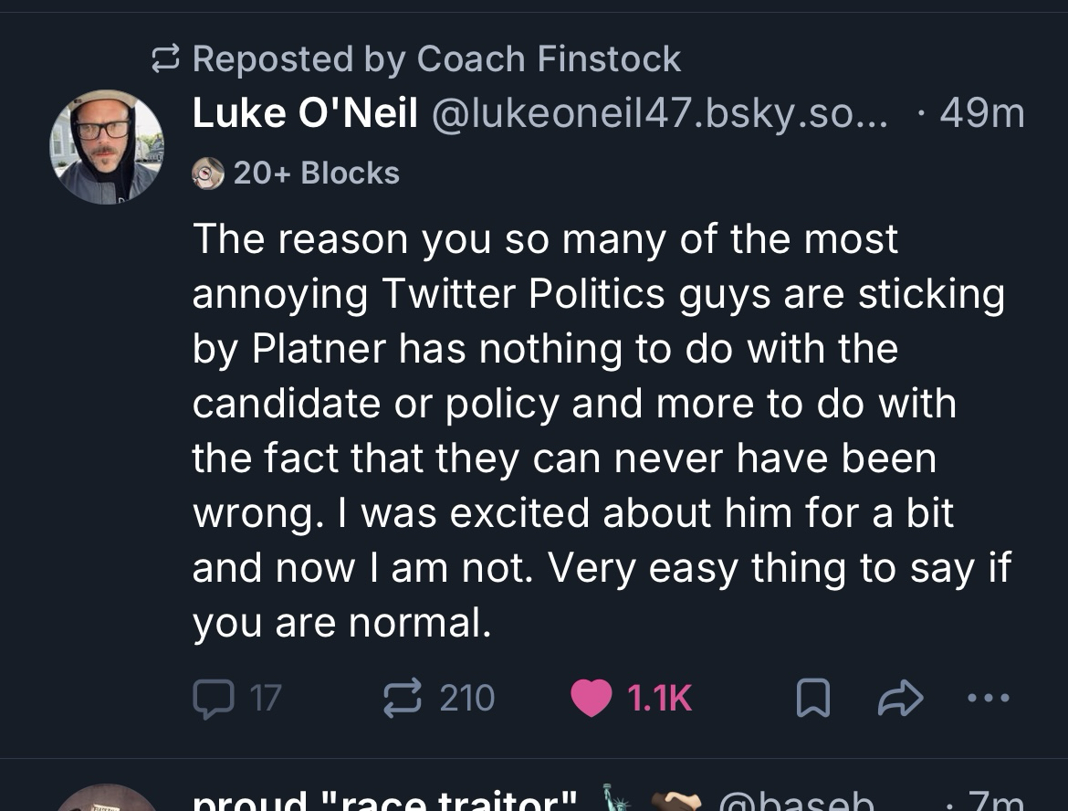Open the 'proud "race traitor"' user's name
1068x811 pixels.
383,802
